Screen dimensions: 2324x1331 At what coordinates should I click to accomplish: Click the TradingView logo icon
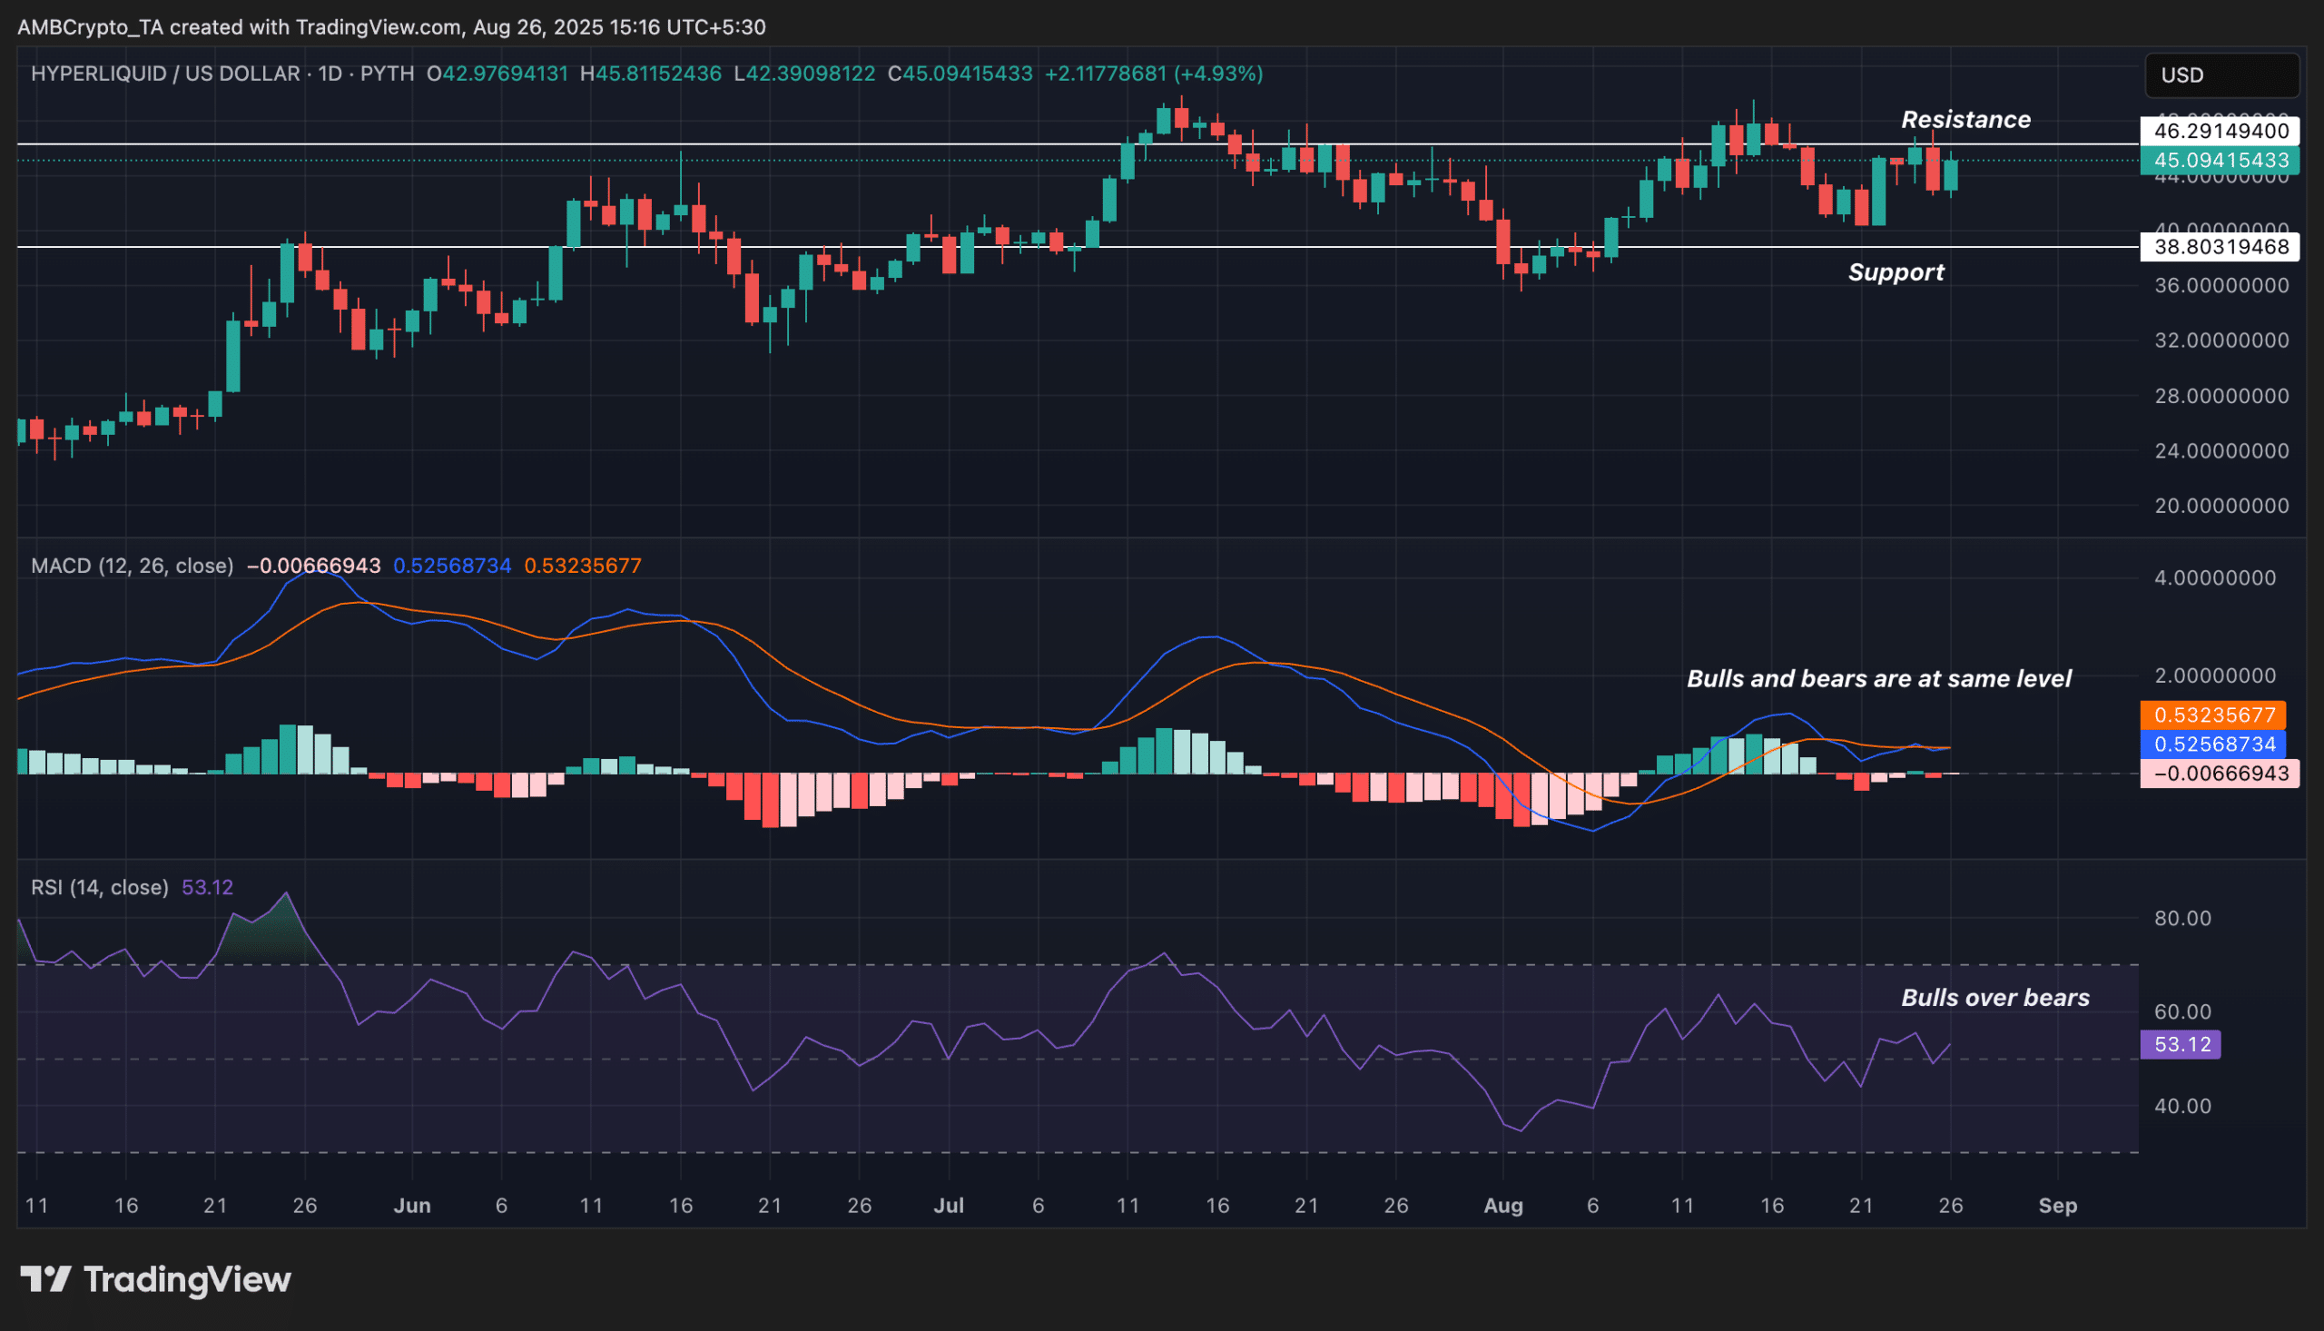pos(45,1279)
